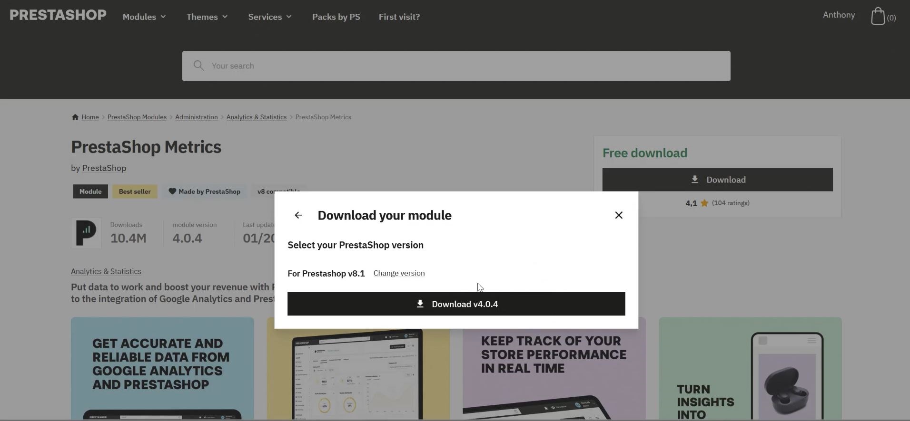The width and height of the screenshot is (910, 421).
Task: Open the Get accurate and reliable data thumbnail
Action: click(162, 369)
